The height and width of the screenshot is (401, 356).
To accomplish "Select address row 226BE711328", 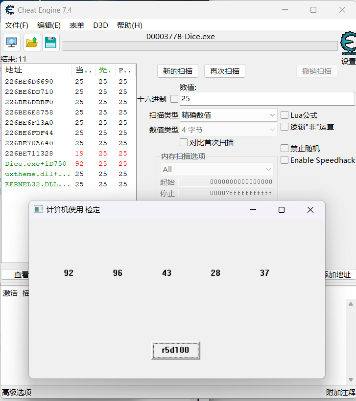I will (69, 154).
